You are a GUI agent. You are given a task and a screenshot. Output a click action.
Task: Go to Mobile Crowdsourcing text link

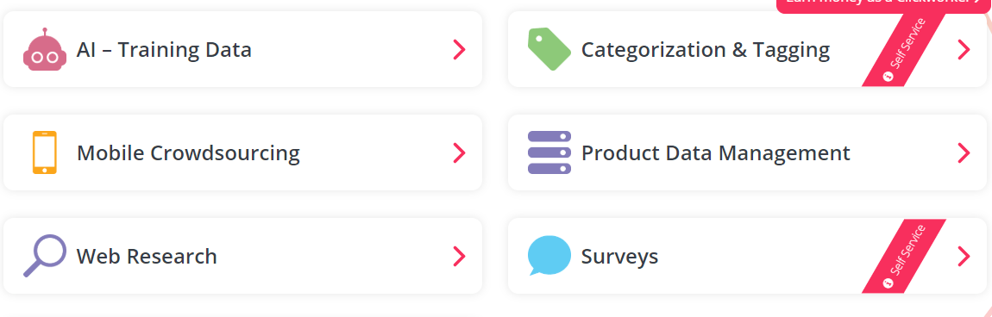[188, 152]
